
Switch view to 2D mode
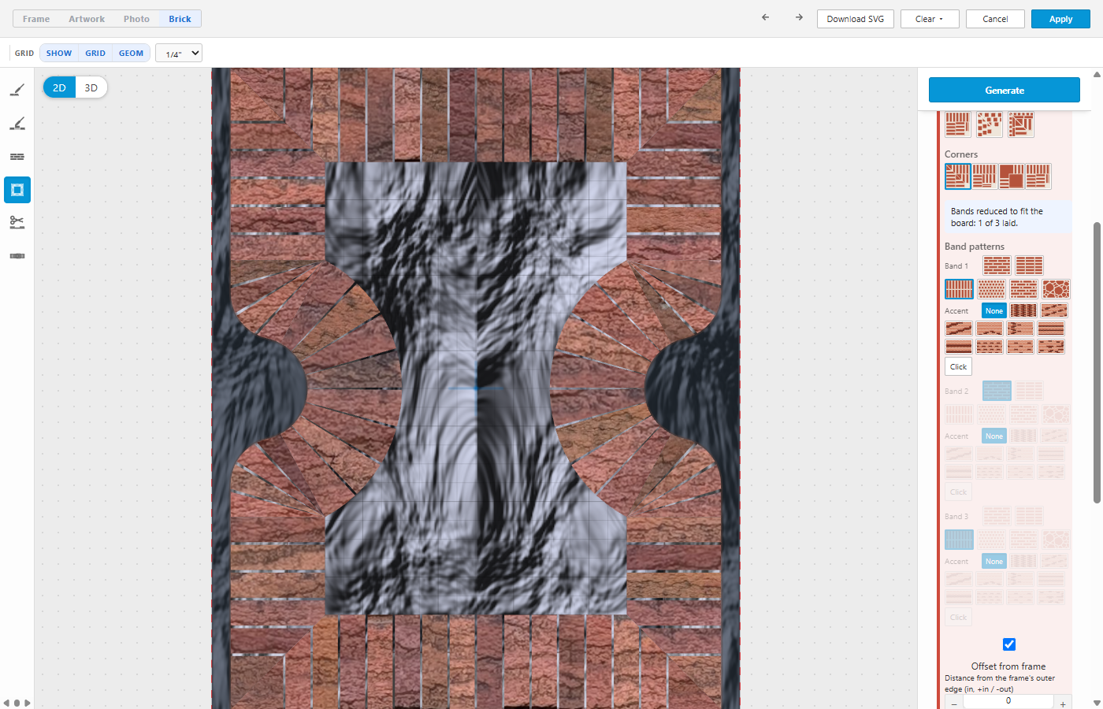(59, 87)
